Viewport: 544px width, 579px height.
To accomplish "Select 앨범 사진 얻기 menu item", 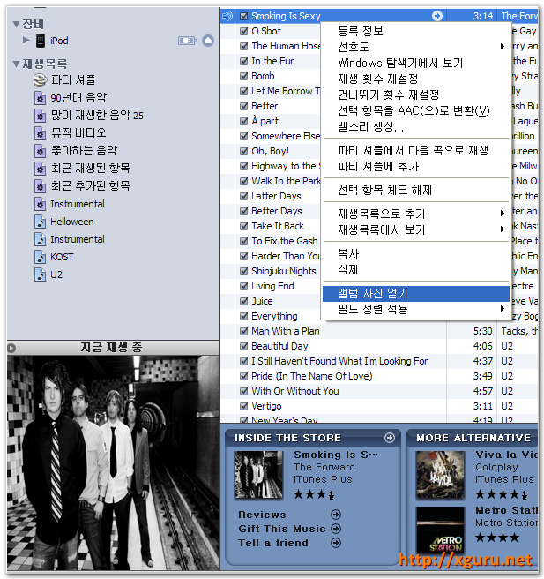I will (415, 294).
